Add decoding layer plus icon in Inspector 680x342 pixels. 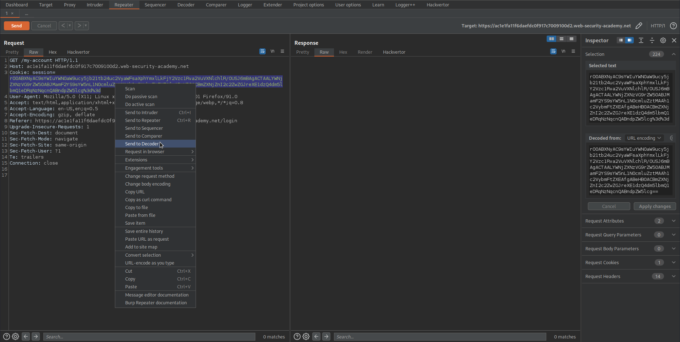coord(671,138)
